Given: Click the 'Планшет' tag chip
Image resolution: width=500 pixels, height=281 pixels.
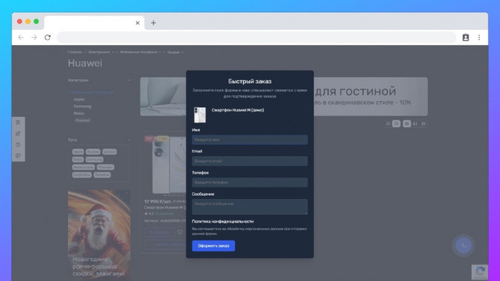Looking at the screenshot, I should point(105,167).
